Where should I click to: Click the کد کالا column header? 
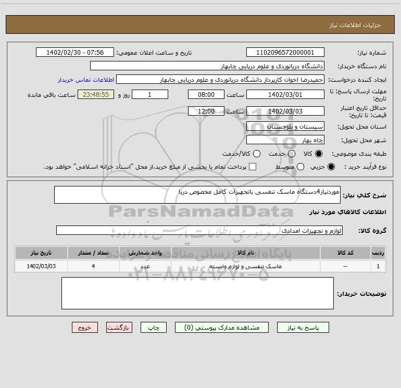point(345,253)
